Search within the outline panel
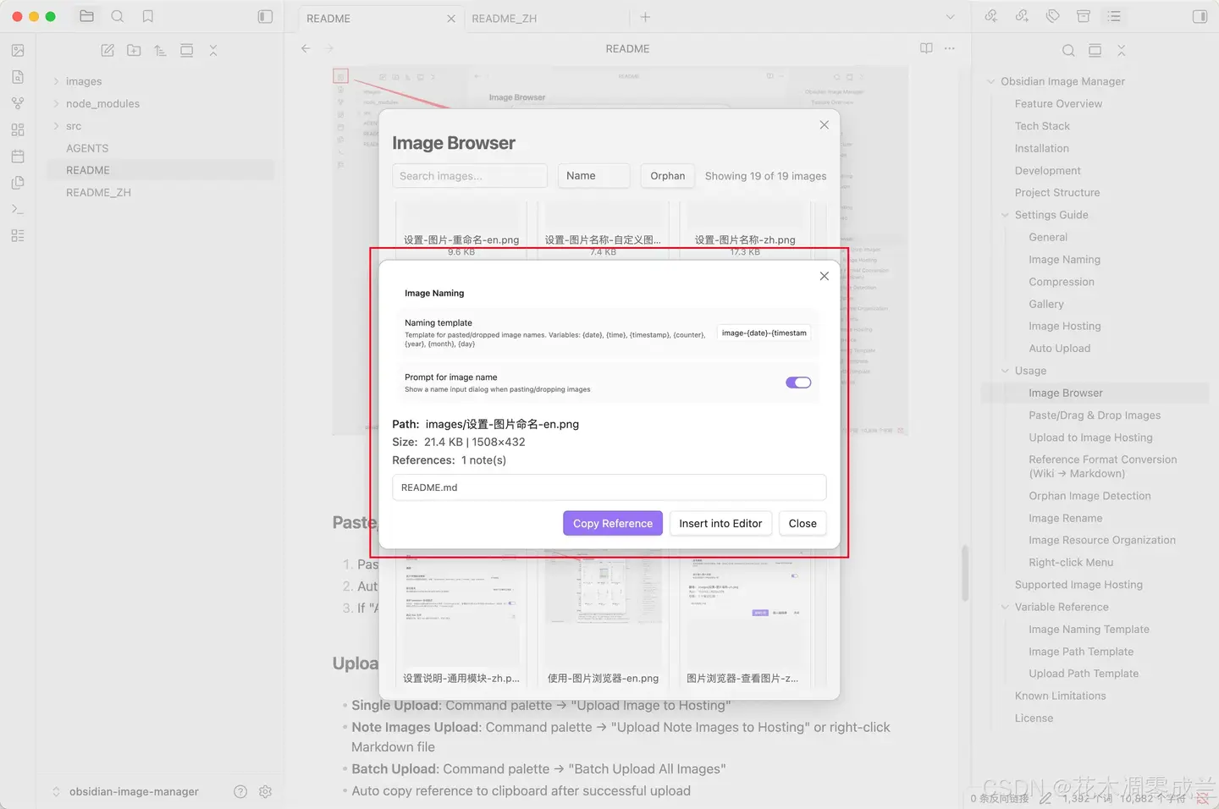This screenshot has height=809, width=1219. 1068,51
